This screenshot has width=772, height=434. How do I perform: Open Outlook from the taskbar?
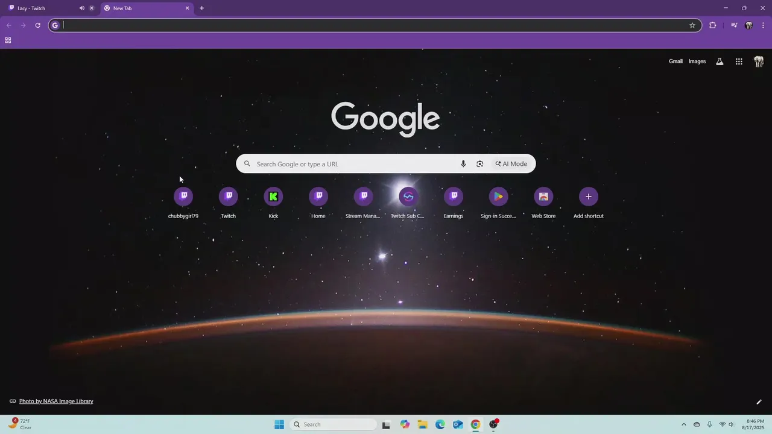(458, 424)
